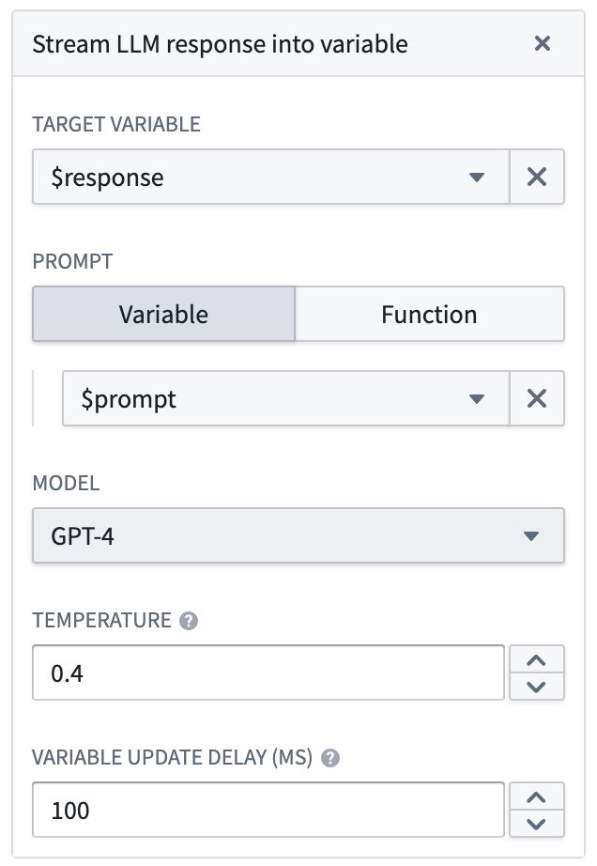597x866 pixels.
Task: Increase variable update delay value
Action: pyautogui.click(x=536, y=796)
